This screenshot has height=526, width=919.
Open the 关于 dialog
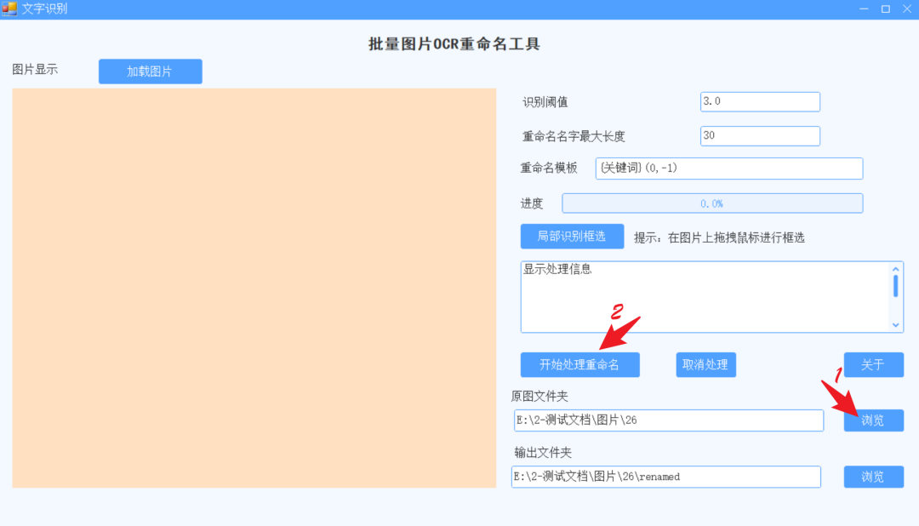click(x=873, y=364)
